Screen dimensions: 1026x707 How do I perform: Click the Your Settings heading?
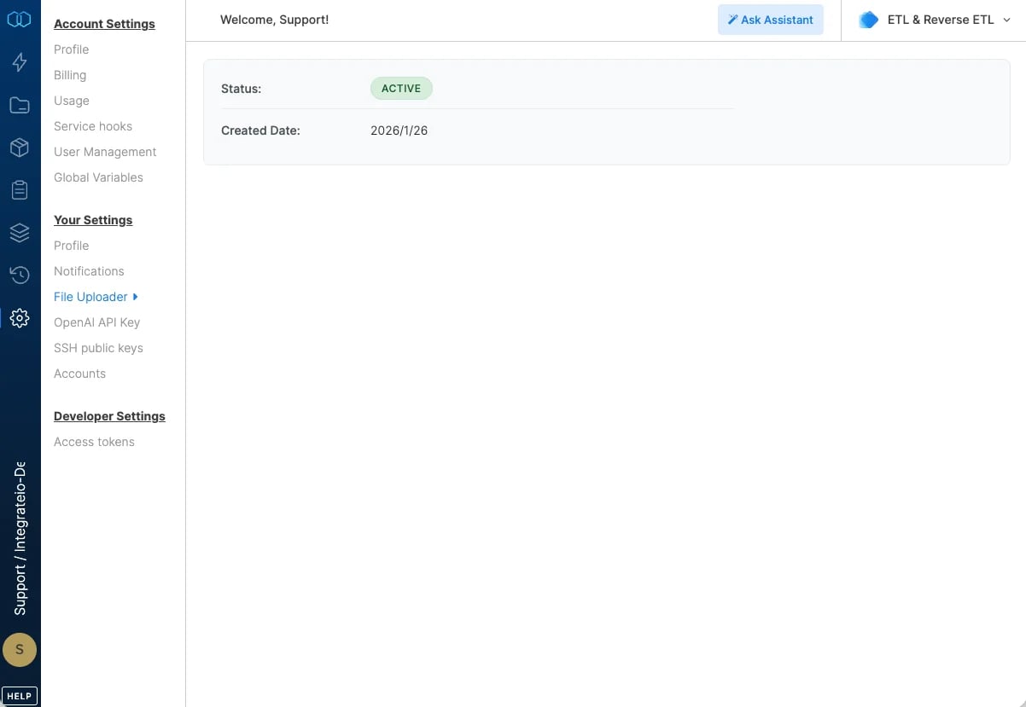pos(93,220)
